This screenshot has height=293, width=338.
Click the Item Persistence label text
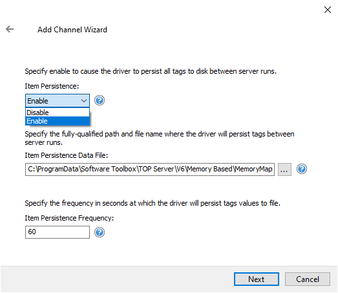tap(52, 86)
